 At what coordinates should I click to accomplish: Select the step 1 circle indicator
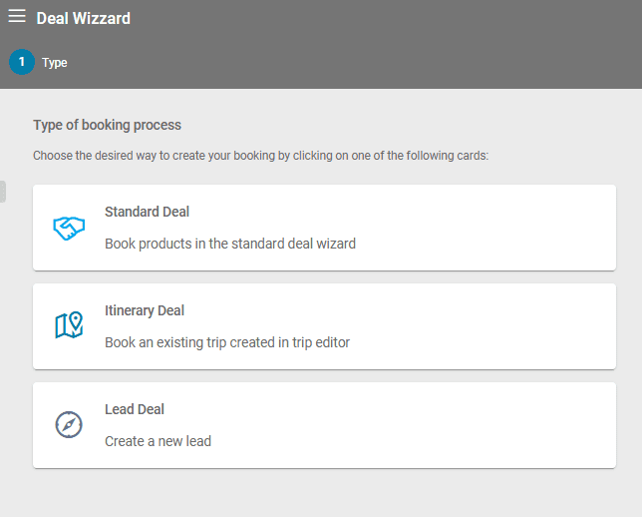point(22,62)
